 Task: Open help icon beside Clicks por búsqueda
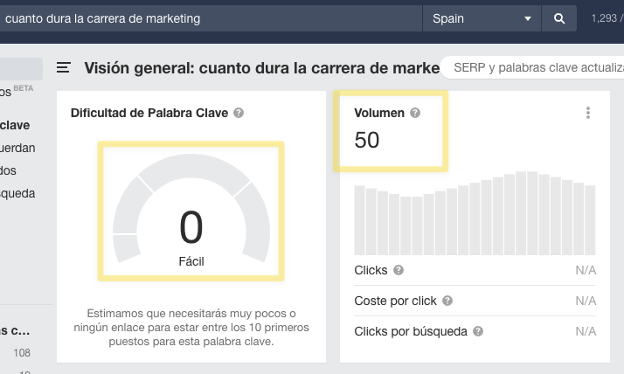[478, 332]
